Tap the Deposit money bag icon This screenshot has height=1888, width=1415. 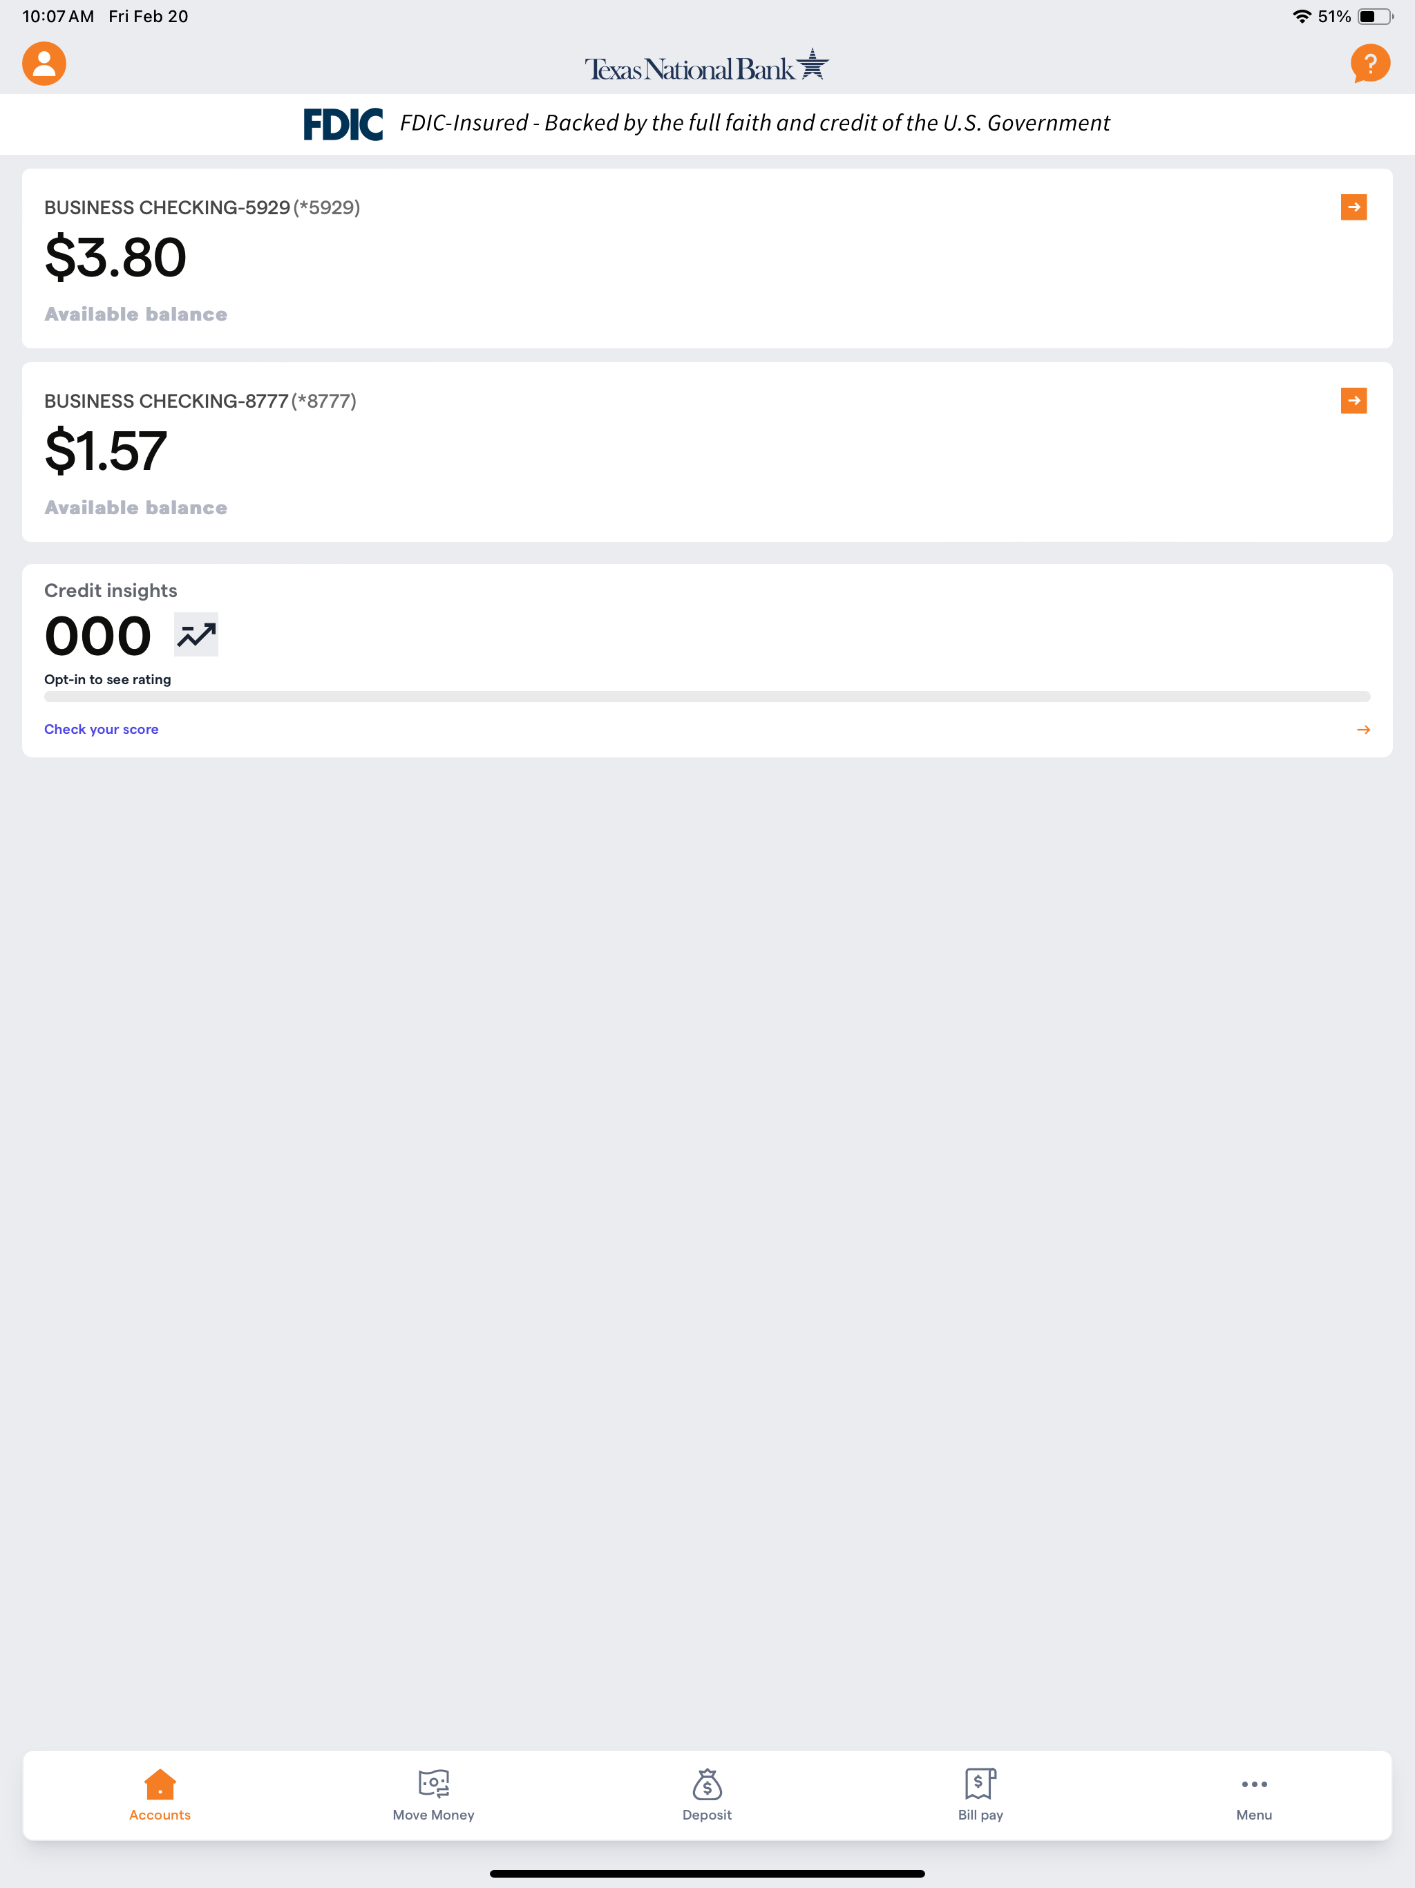[707, 1784]
